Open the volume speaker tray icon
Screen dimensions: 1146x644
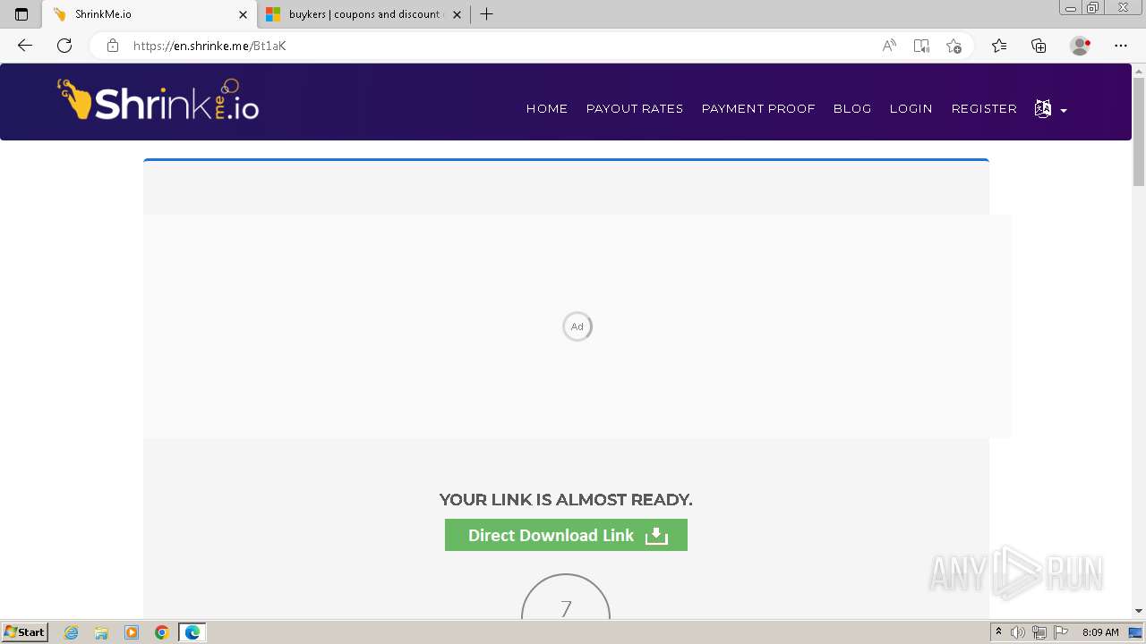[1018, 632]
